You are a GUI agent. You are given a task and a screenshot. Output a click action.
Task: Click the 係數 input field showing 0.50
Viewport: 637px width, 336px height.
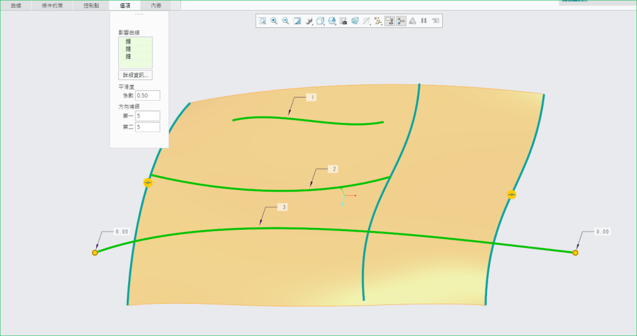(x=147, y=96)
